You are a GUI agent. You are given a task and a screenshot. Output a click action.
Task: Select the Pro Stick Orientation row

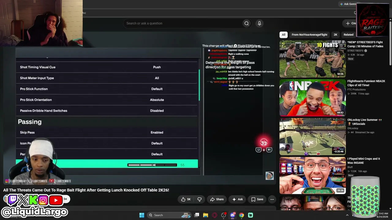[107, 100]
